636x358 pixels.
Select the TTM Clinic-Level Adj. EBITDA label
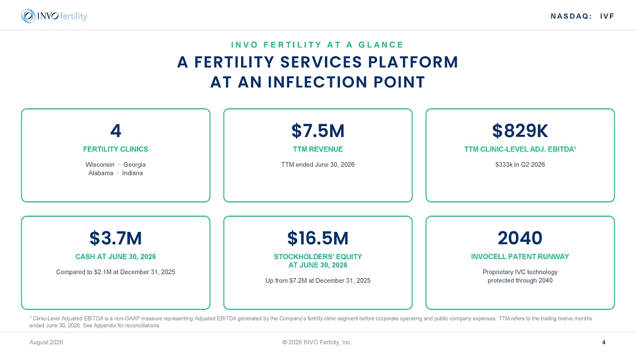[x=520, y=149]
